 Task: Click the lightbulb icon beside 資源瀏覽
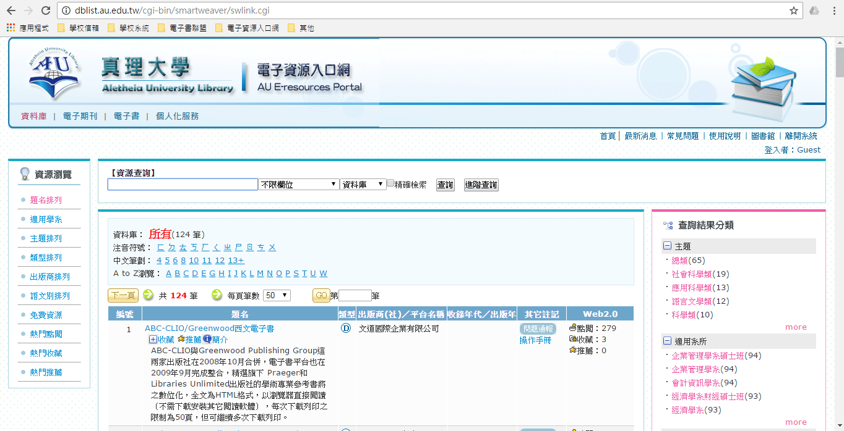click(25, 174)
